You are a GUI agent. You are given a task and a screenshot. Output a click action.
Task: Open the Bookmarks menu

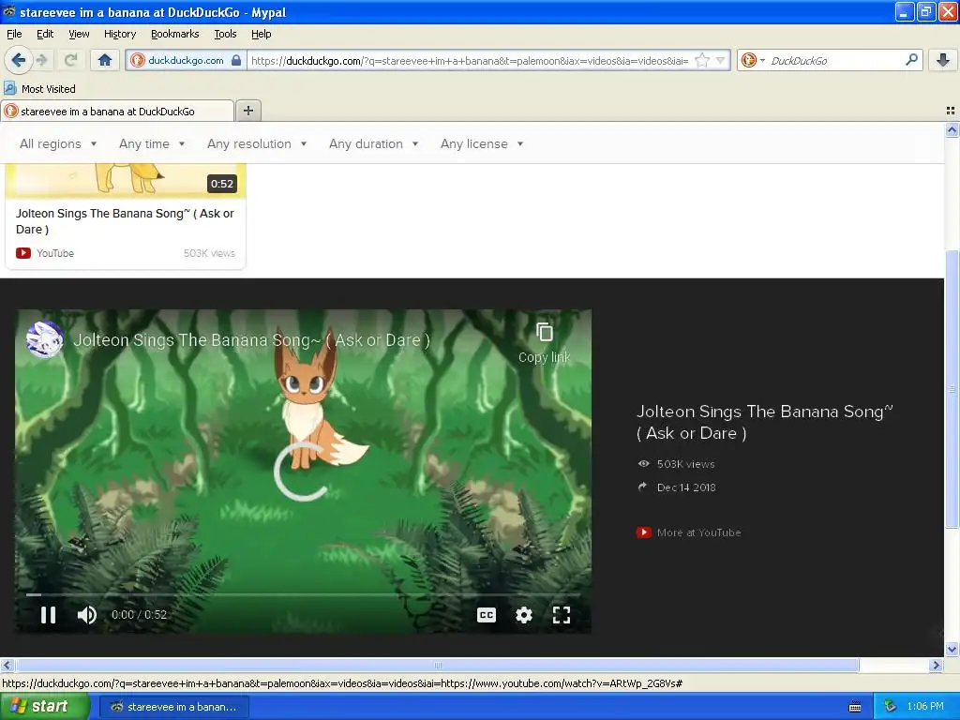[174, 34]
